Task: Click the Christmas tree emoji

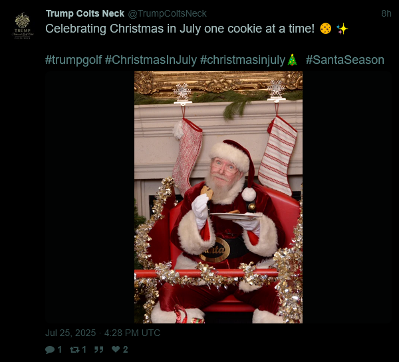Action: click(x=292, y=60)
